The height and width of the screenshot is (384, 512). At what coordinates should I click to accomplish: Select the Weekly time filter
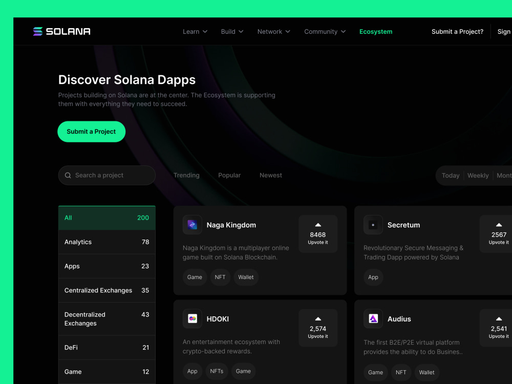point(478,176)
